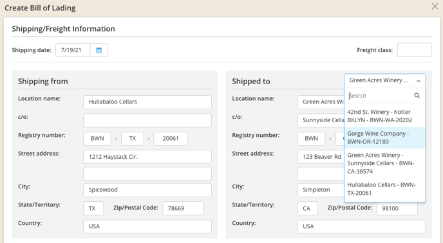This screenshot has width=443, height=243.
Task: Edit Shipped to location name Green Acres
Action: [x=321, y=102]
